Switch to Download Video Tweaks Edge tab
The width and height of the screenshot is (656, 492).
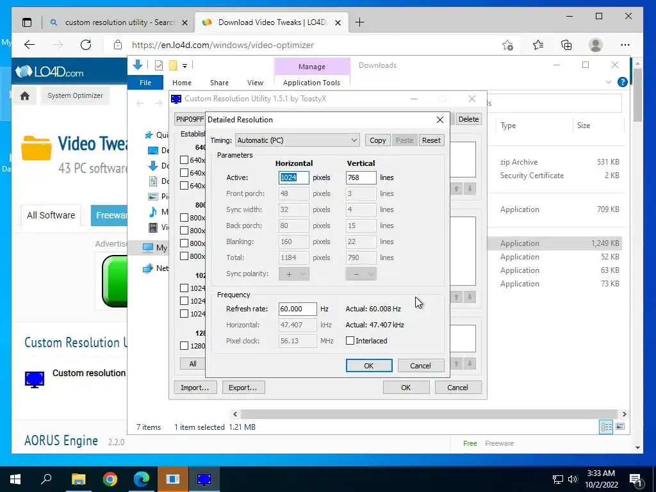[x=271, y=22]
